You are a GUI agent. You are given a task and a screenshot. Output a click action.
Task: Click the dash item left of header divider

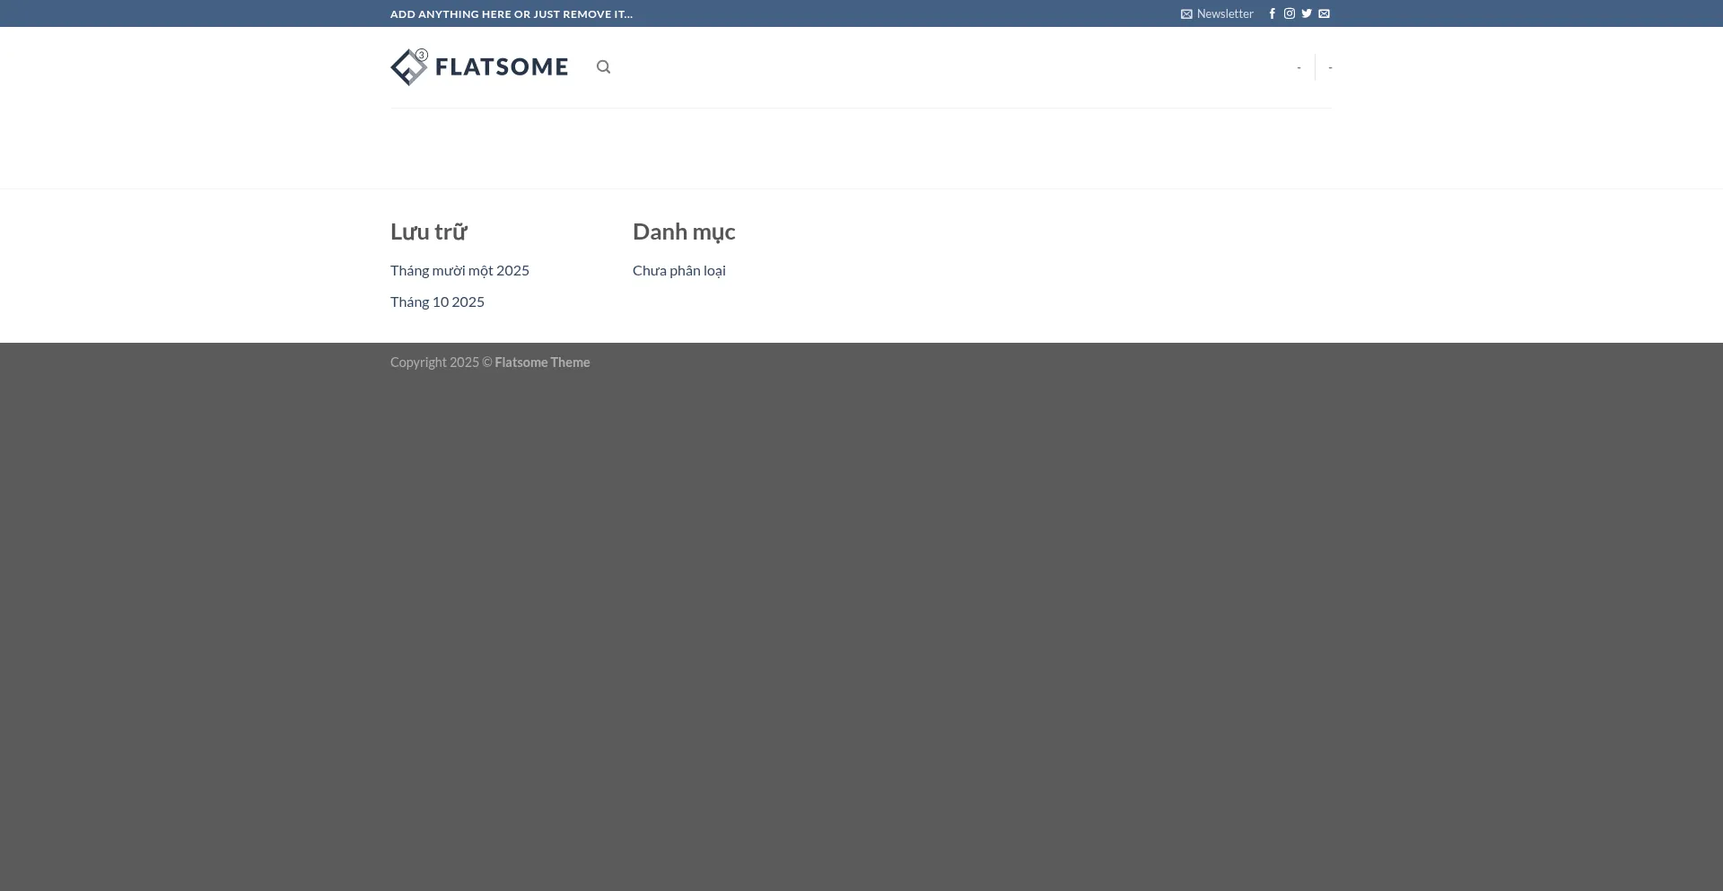1299,67
